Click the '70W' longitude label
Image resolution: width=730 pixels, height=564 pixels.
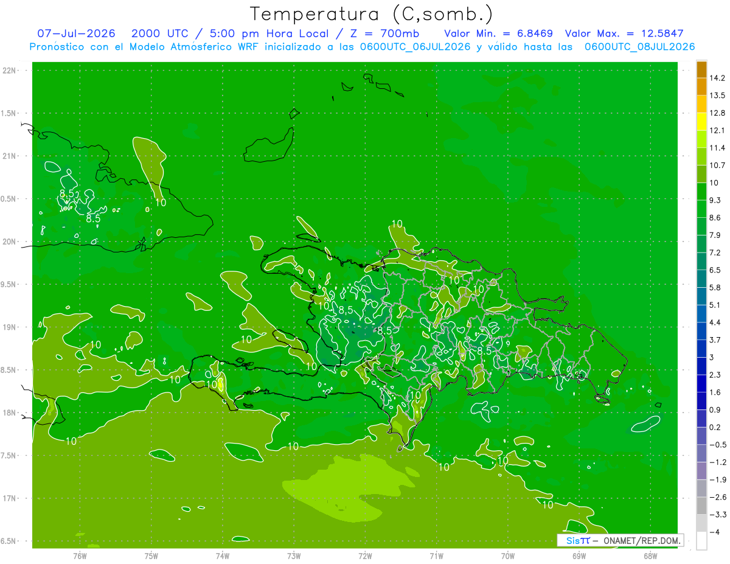click(x=508, y=556)
